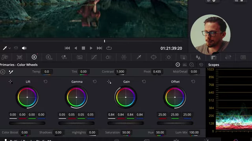
Task: Click the Pivot value 0.435
Action: (x=157, y=71)
